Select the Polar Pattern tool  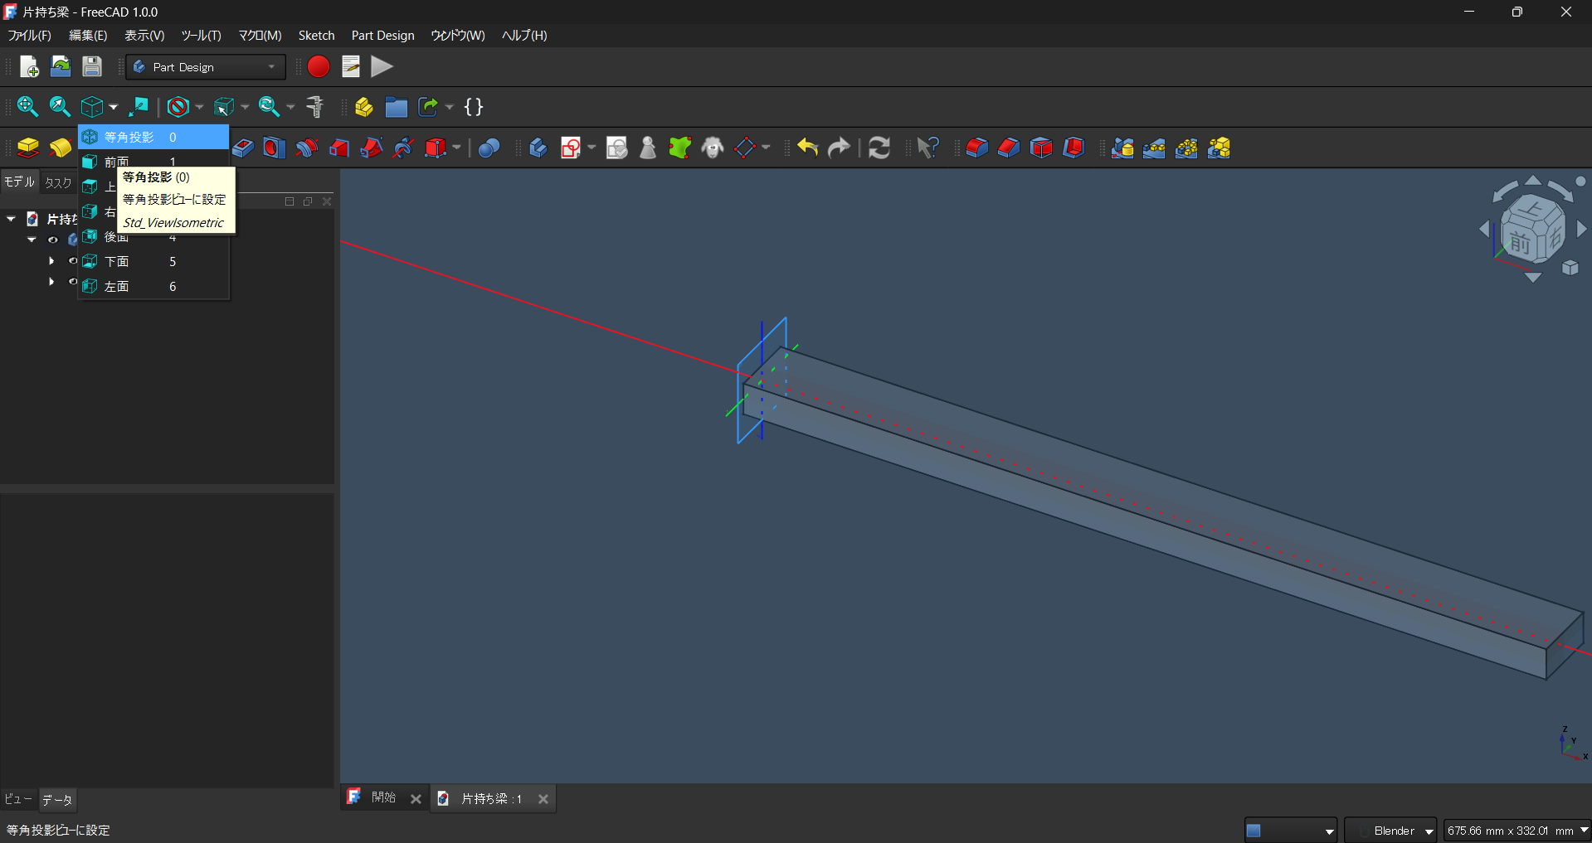(x=1186, y=148)
